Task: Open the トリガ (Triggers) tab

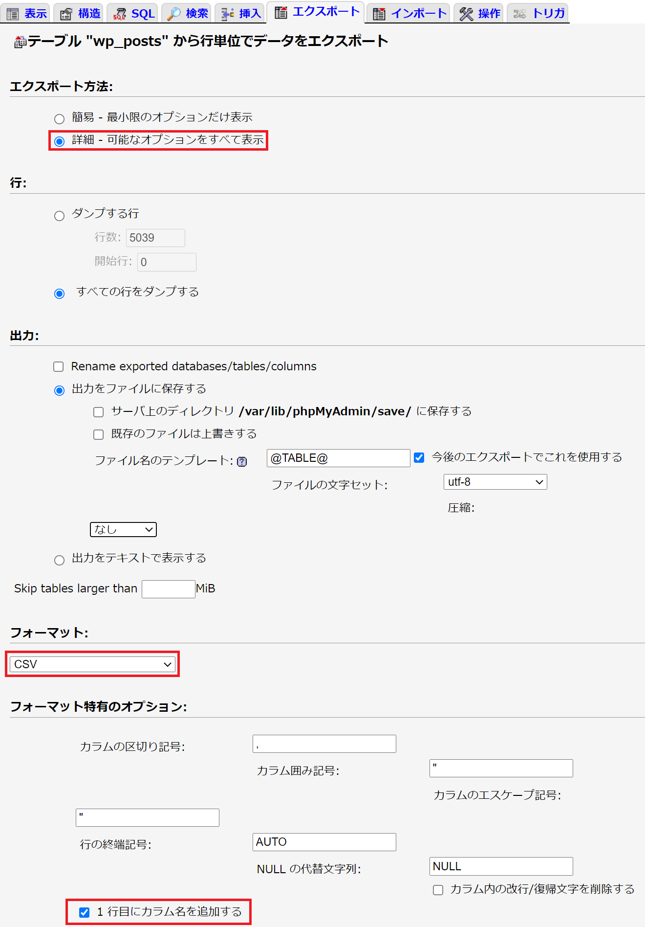Action: click(538, 13)
